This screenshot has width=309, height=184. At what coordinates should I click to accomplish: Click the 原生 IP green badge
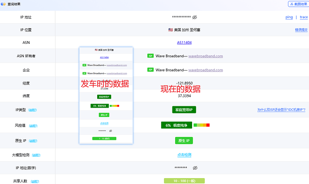pyautogui.click(x=184, y=141)
